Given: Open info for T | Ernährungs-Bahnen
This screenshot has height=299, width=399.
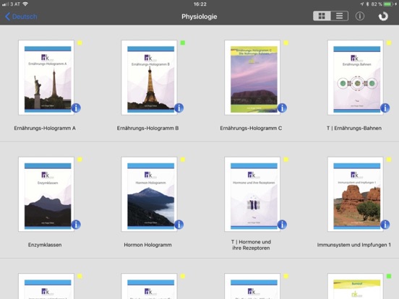Looking at the screenshot, I should coord(385,108).
